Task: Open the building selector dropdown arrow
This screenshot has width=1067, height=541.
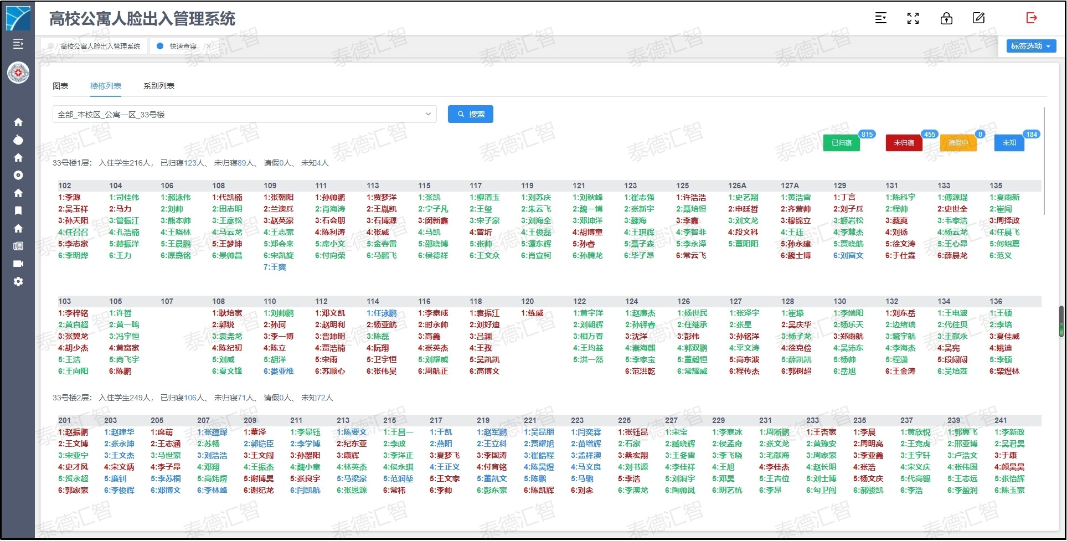Action: pyautogui.click(x=428, y=114)
